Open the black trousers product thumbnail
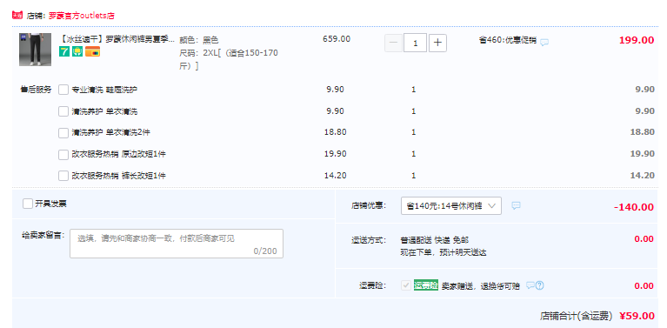Image resolution: width=667 pixels, height=328 pixels. [x=35, y=50]
